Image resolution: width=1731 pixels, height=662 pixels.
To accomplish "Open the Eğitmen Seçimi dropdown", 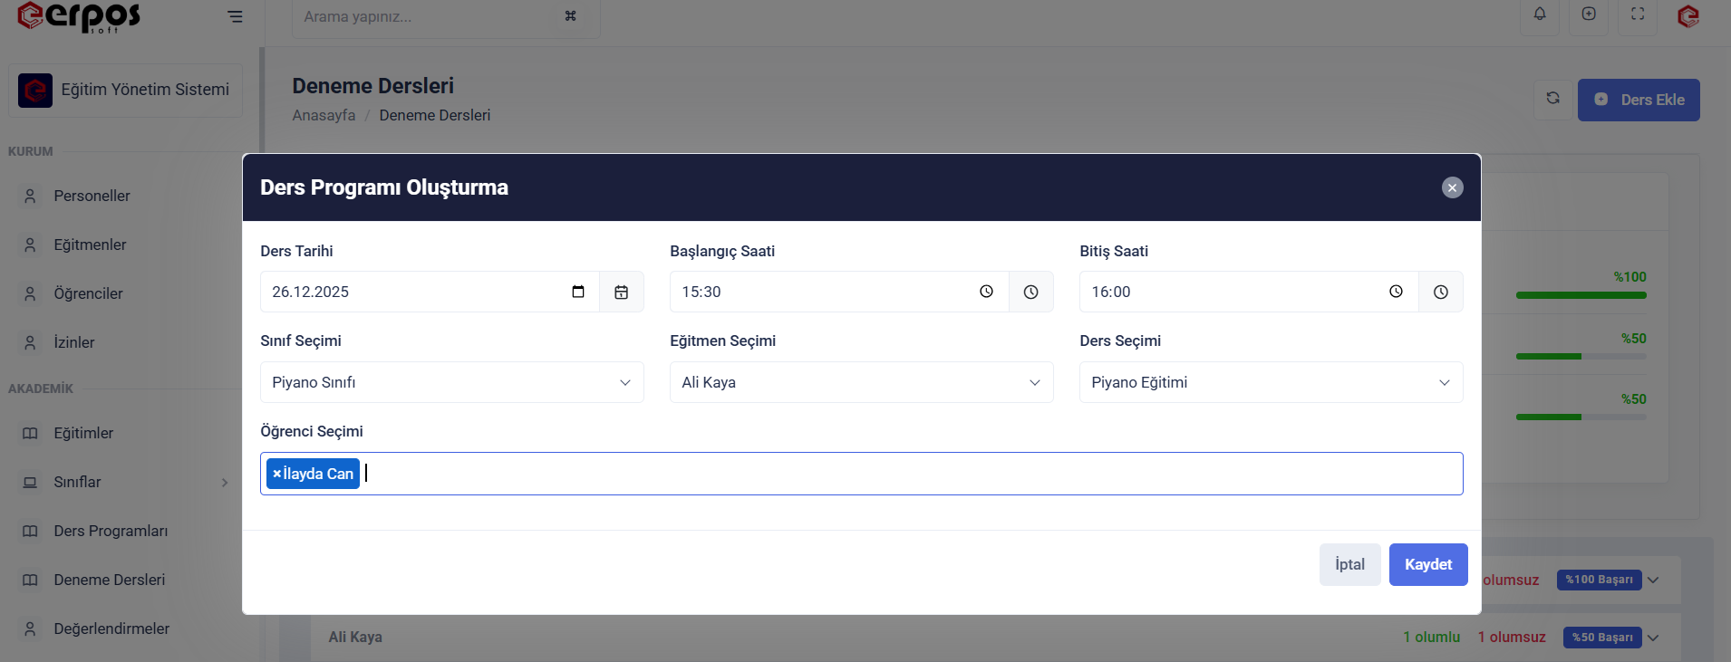I will (x=861, y=382).
